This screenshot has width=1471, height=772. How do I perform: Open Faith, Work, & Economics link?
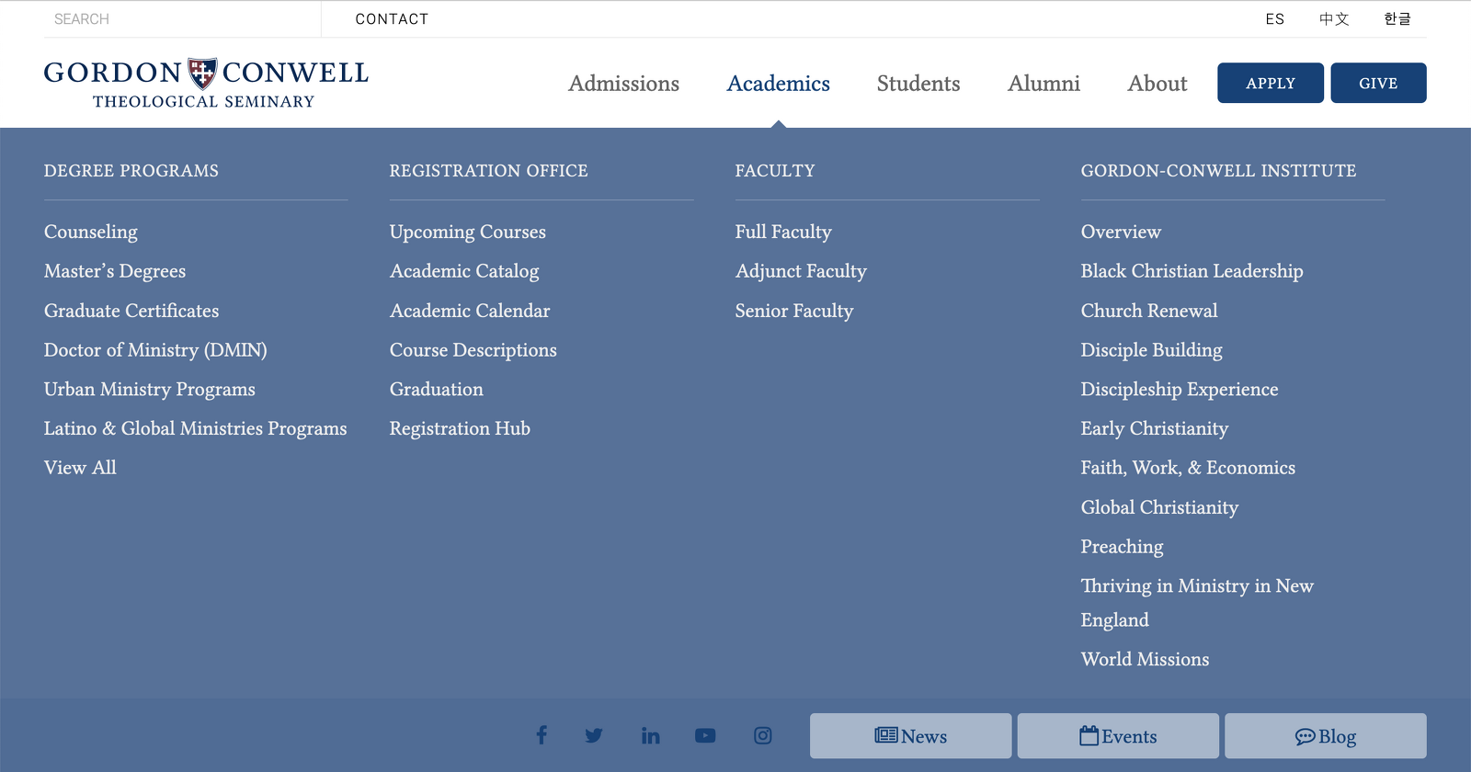pos(1188,468)
